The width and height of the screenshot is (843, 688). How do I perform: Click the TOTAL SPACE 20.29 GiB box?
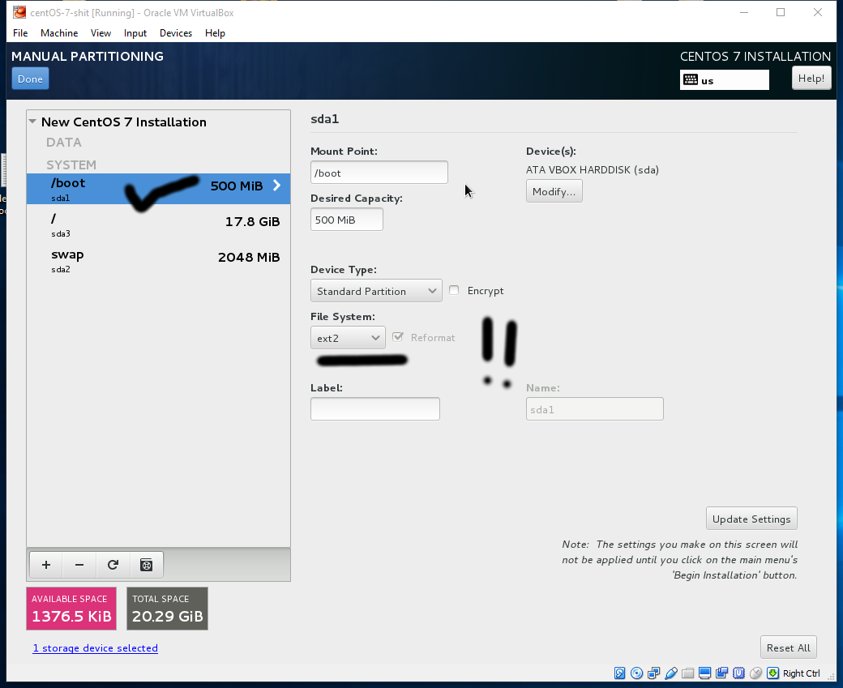(x=167, y=609)
